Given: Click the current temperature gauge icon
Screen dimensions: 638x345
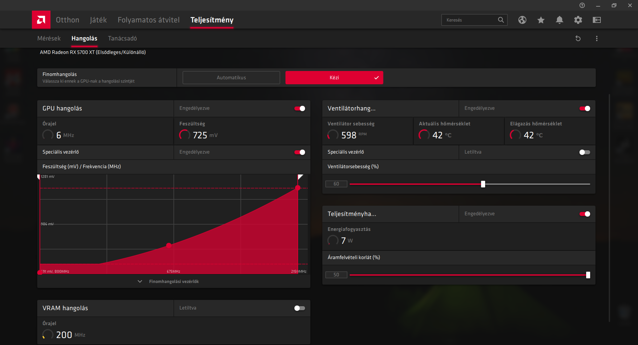Looking at the screenshot, I should click(424, 135).
